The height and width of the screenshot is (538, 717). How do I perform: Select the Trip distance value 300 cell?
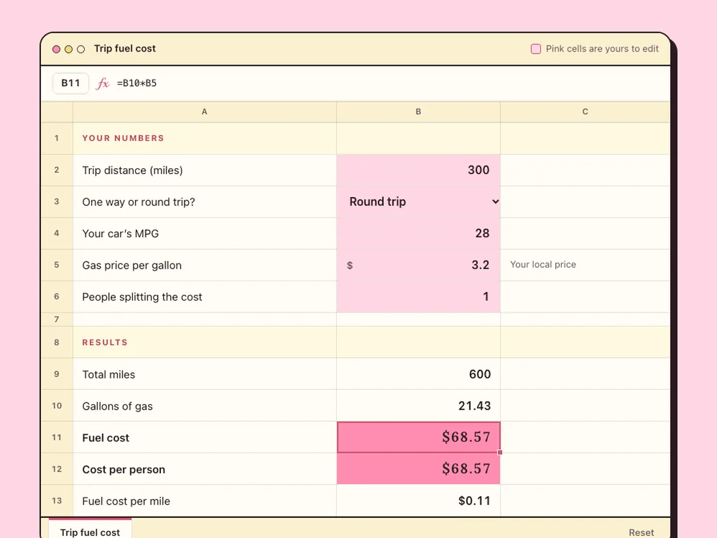click(x=418, y=170)
